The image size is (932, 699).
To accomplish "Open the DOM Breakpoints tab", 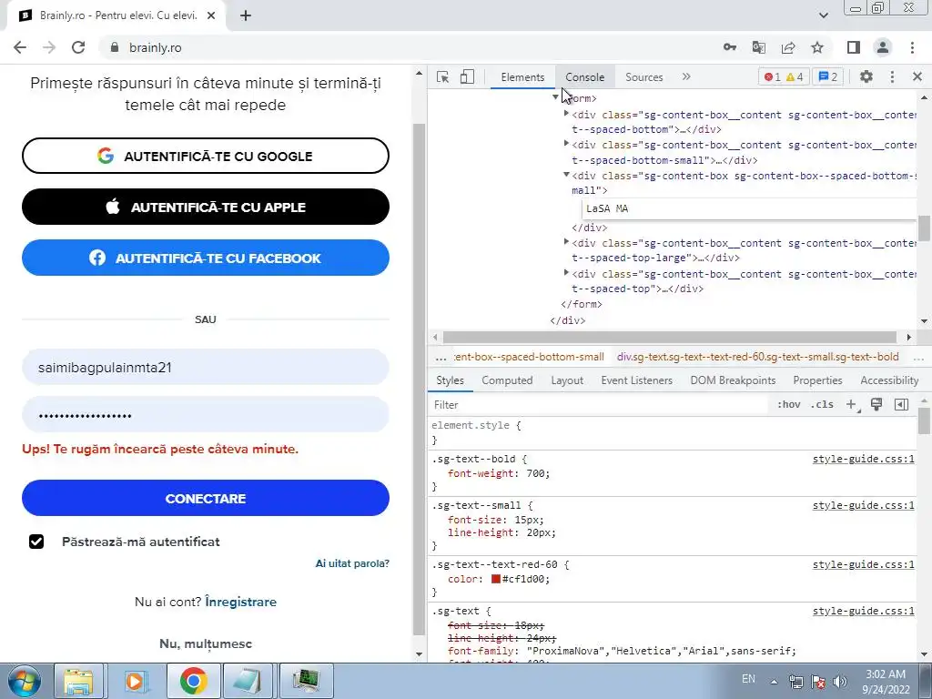I will pos(733,380).
